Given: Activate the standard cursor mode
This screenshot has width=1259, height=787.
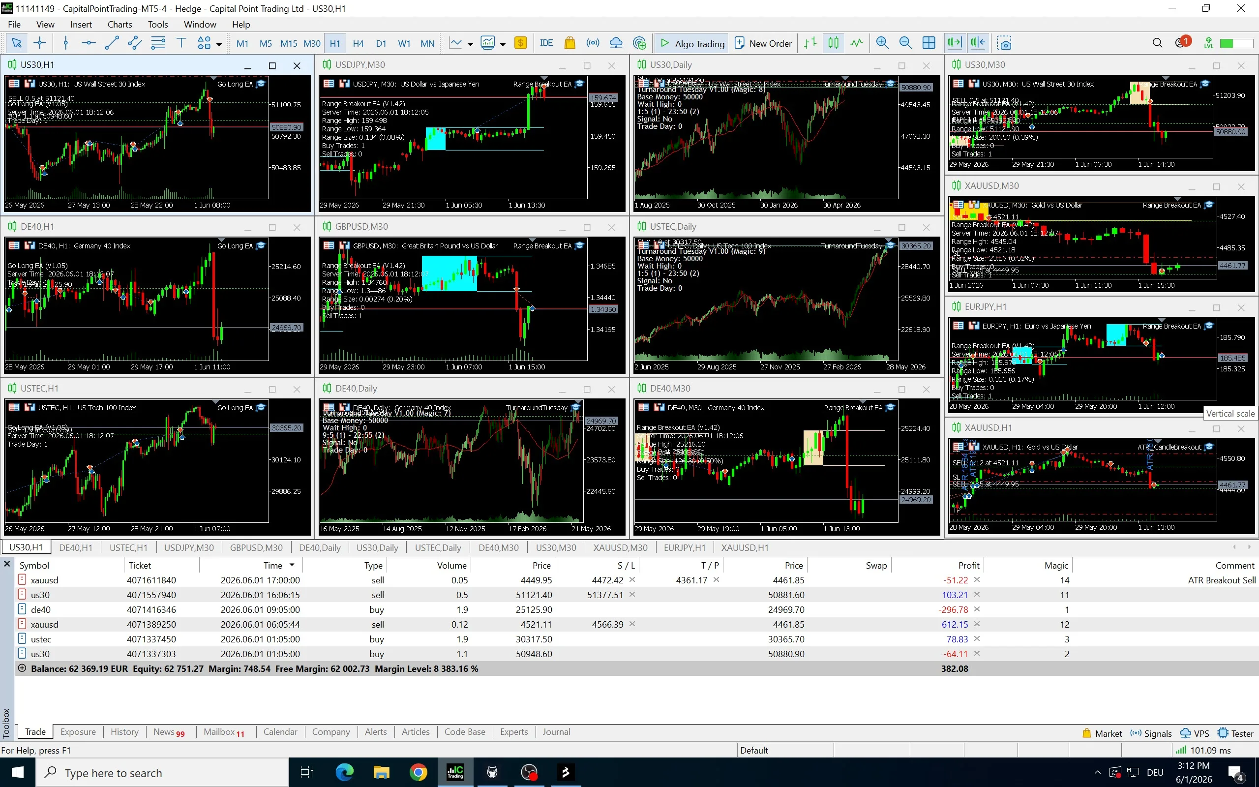Looking at the screenshot, I should (17, 43).
